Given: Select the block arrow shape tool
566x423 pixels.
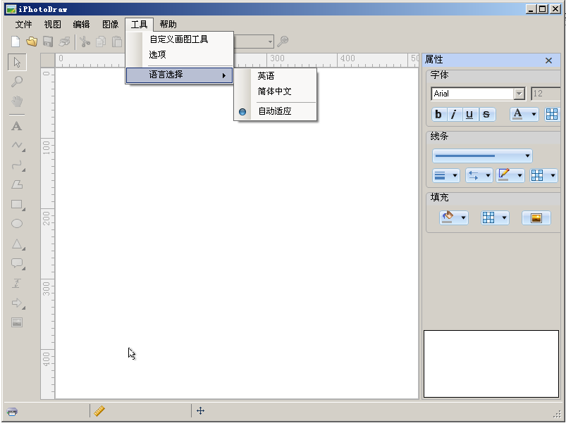Looking at the screenshot, I should [x=18, y=303].
